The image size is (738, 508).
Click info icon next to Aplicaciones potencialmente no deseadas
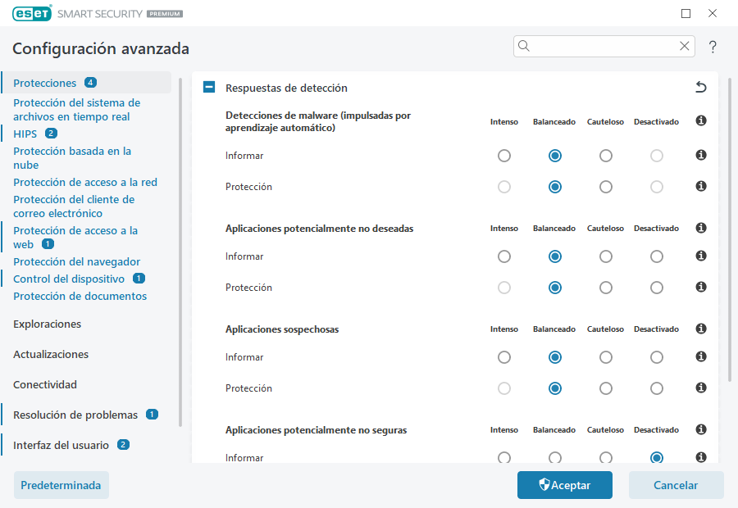700,228
